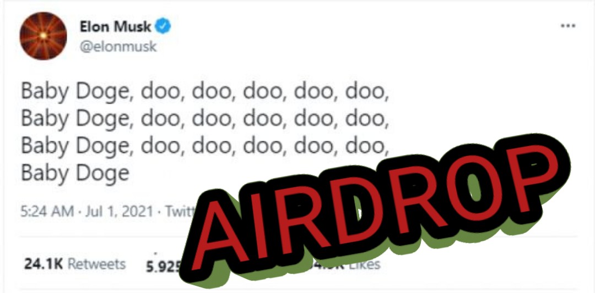Click the first line of tweet text
The image size is (595, 293).
(x=205, y=93)
